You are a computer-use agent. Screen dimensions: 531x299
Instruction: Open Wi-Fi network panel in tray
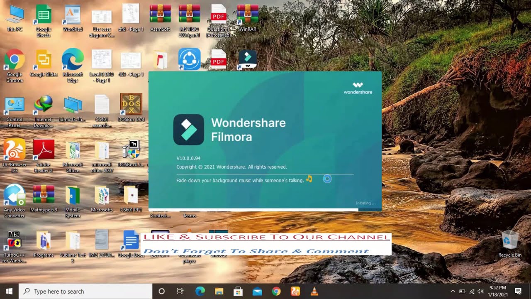coord(472,291)
